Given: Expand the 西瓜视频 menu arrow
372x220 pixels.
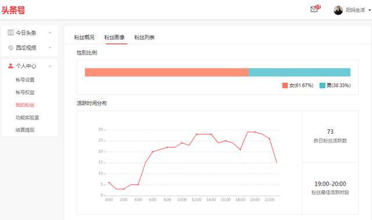Looking at the screenshot, I should [50, 48].
